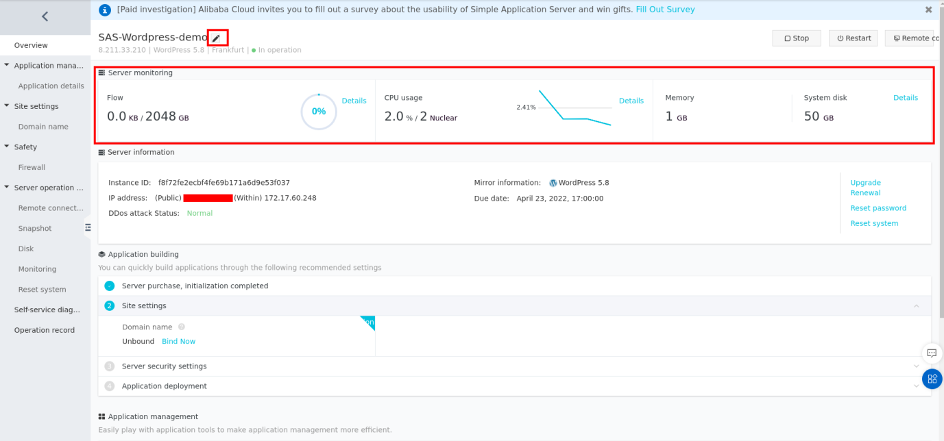Click the internal IP 172.17.60.248
Image resolution: width=944 pixels, height=441 pixels.
point(289,198)
